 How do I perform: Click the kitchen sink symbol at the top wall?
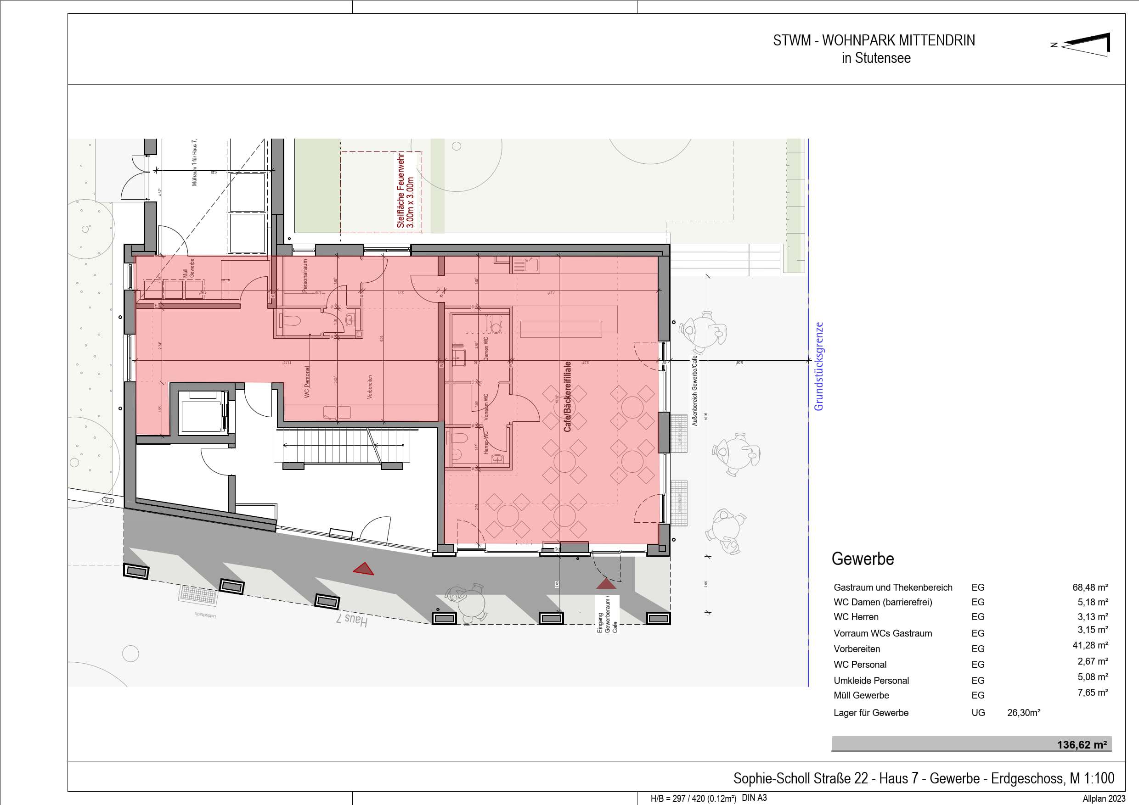pyautogui.click(x=526, y=265)
